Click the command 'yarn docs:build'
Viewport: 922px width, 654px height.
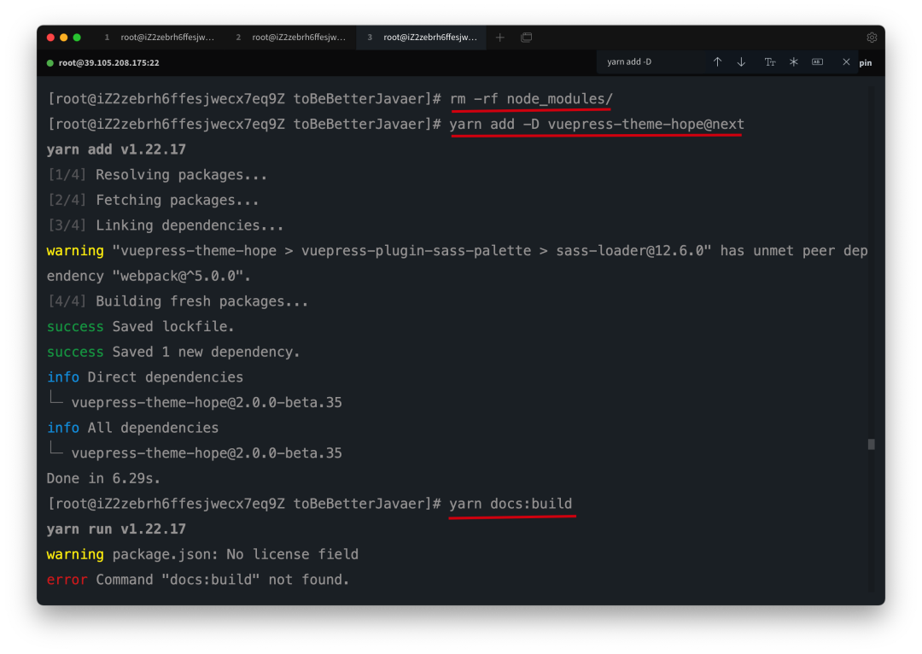(511, 504)
